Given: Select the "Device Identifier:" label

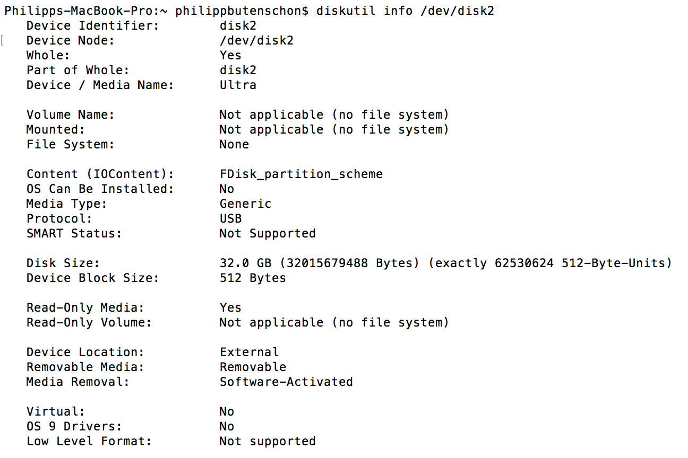Looking at the screenshot, I should 92,25.
